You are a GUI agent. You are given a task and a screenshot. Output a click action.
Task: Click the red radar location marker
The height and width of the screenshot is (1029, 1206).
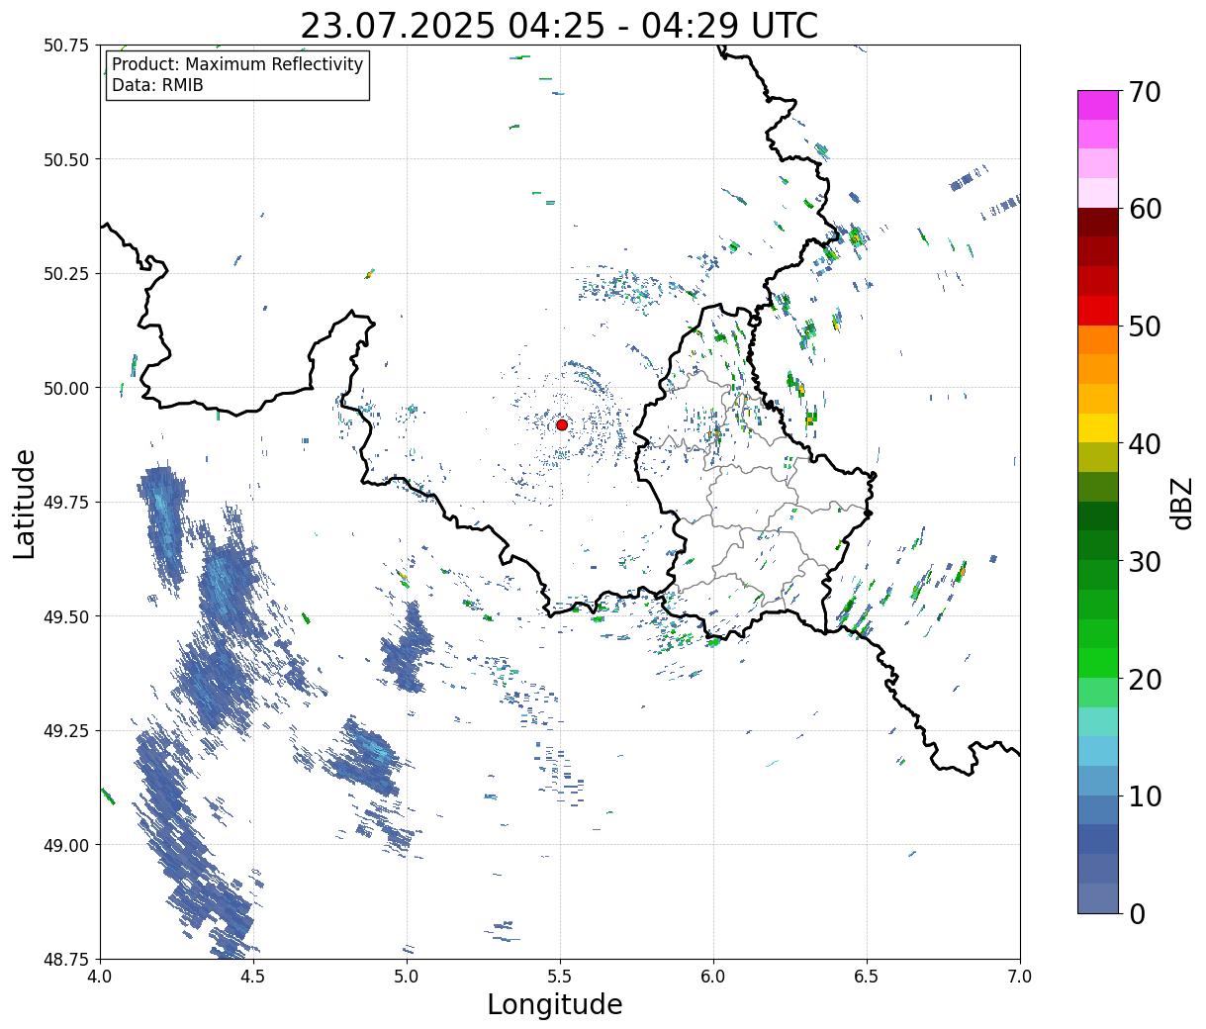click(562, 424)
